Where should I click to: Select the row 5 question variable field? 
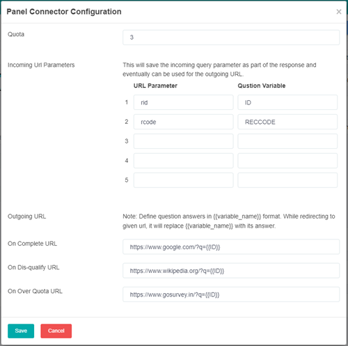click(x=287, y=180)
